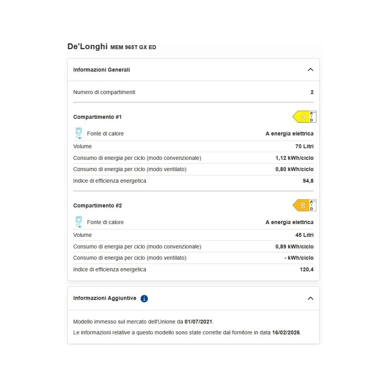387x387 pixels.
Task: Click the Numero di compartimenti row
Action: [193, 92]
